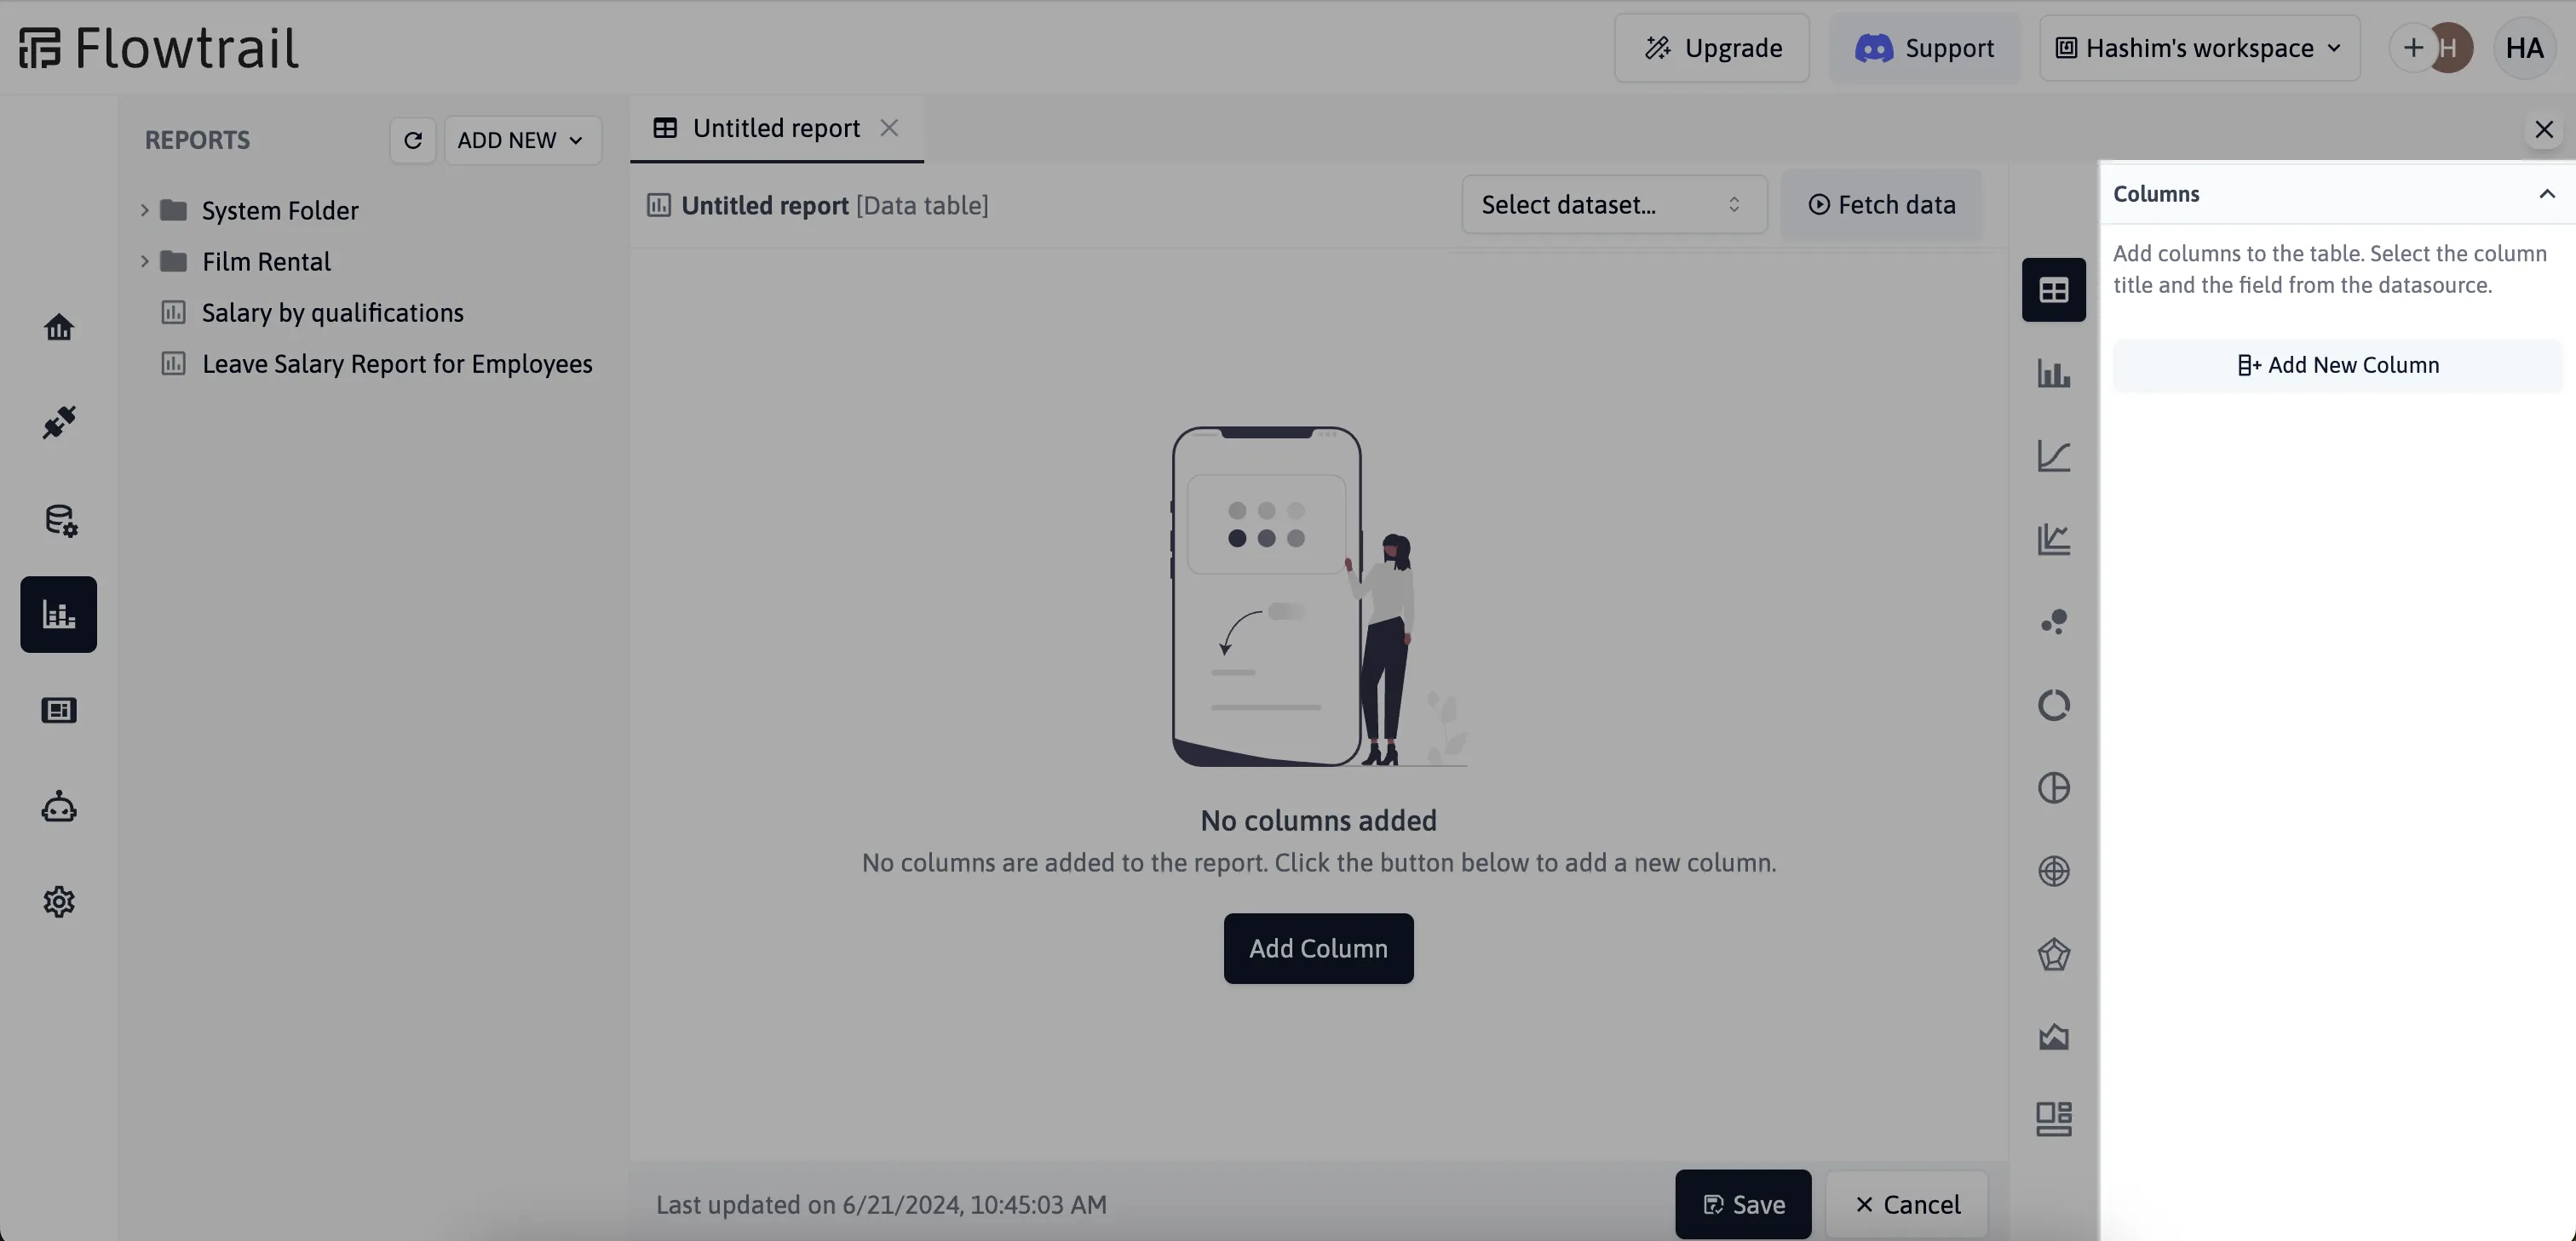Select the geographic map icon
This screenshot has height=1241, width=2576.
click(x=2054, y=870)
